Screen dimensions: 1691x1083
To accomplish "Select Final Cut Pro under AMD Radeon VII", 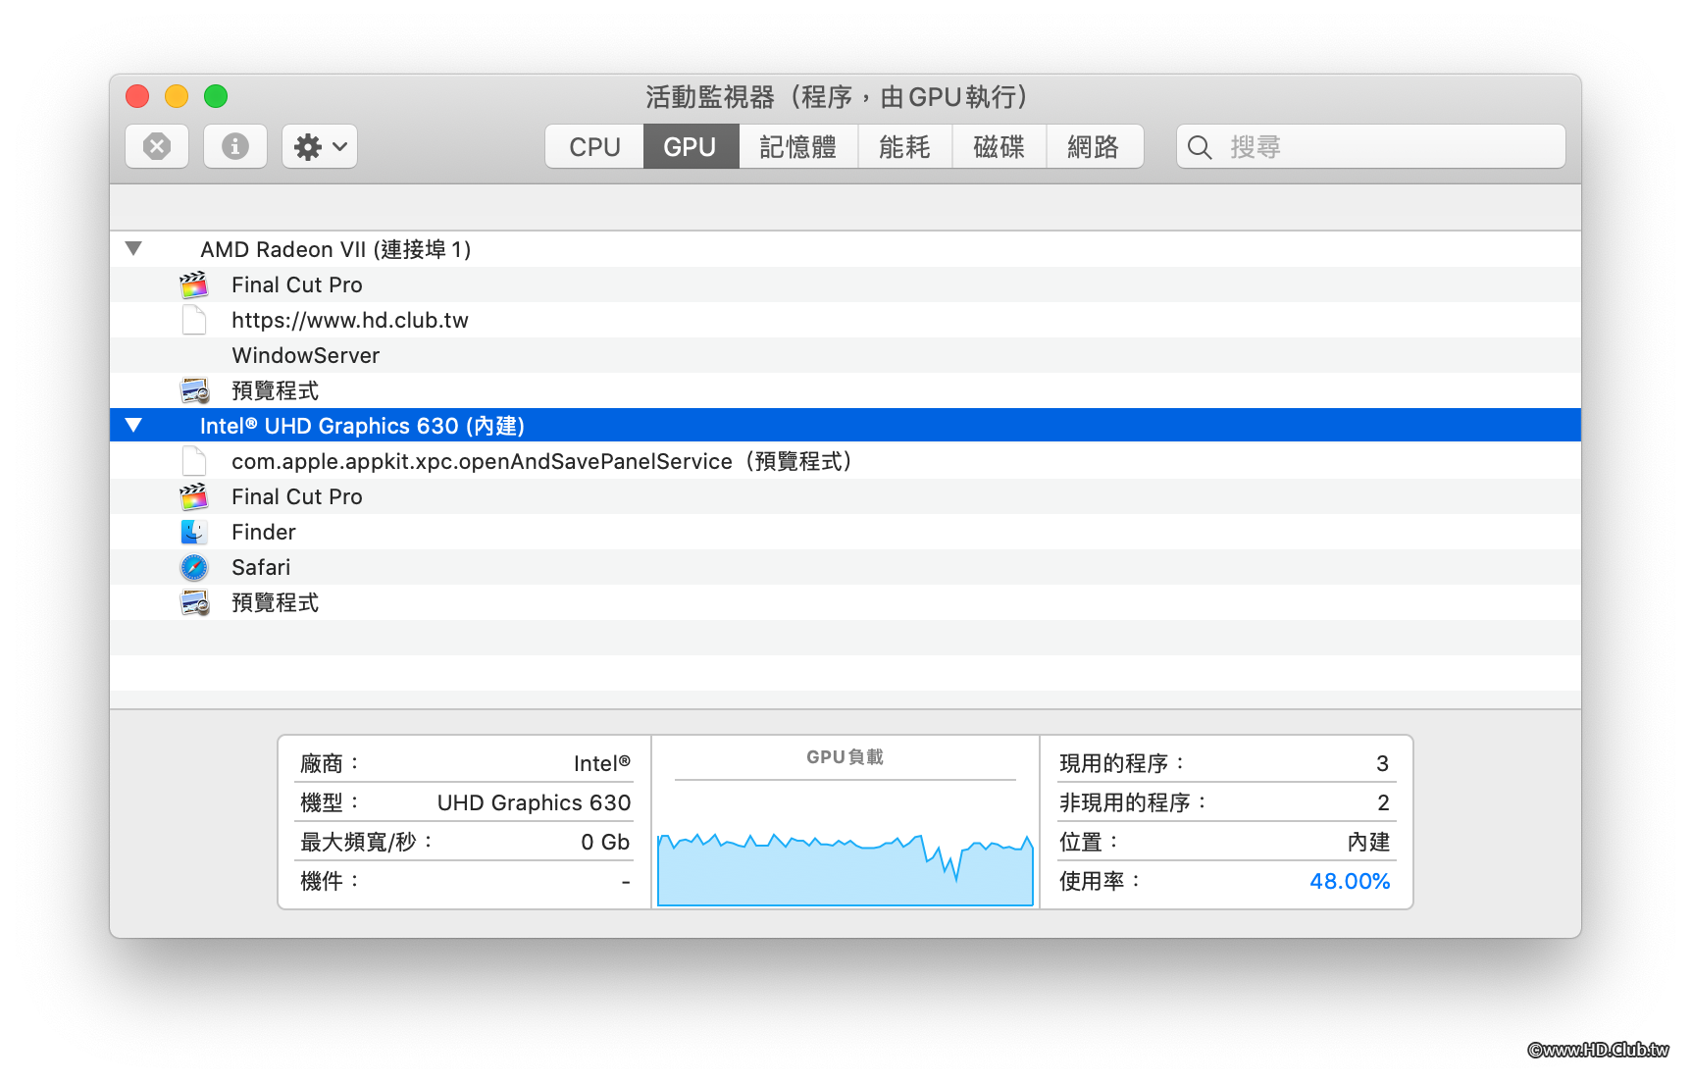I will (x=845, y=284).
